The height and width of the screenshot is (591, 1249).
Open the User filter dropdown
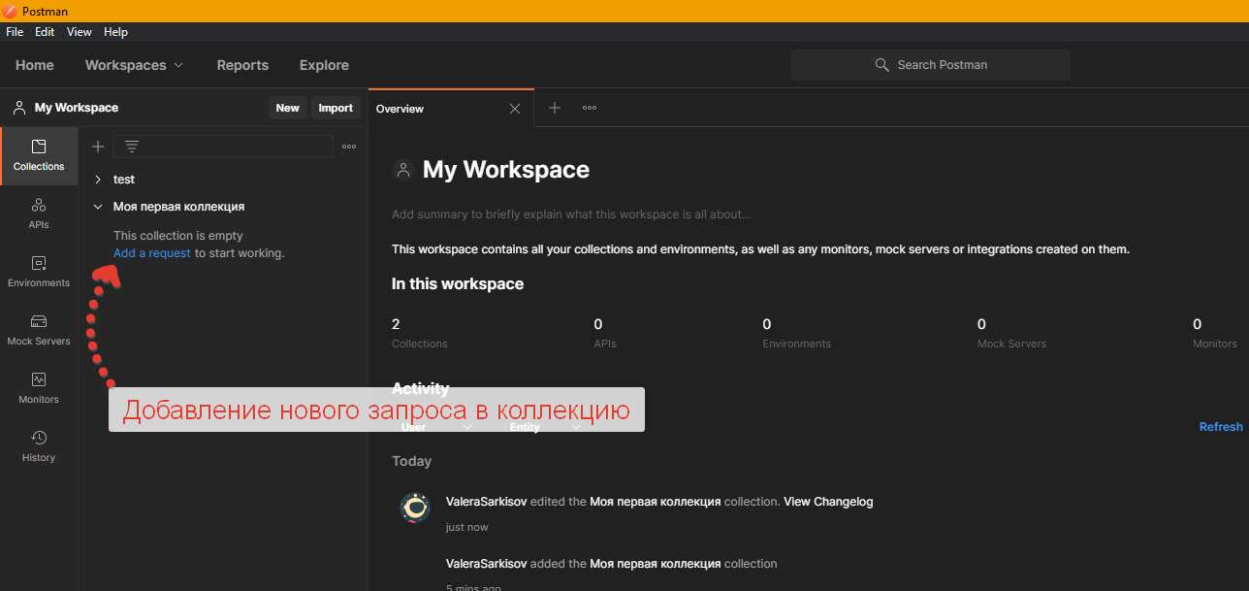tap(436, 427)
